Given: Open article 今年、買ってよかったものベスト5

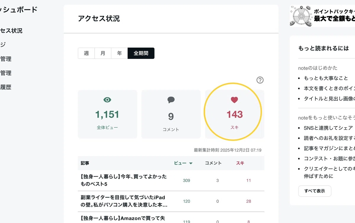Looking at the screenshot, I should 124,180.
